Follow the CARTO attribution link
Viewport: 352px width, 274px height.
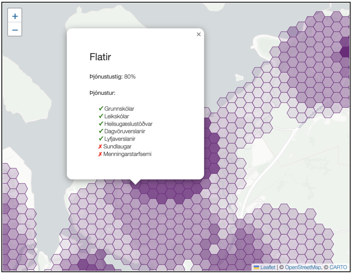tap(338, 267)
